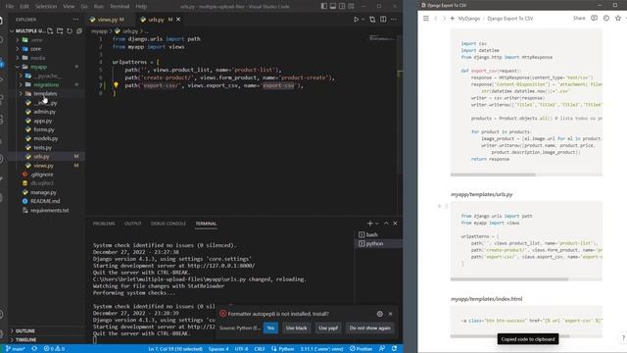Split the editor to the right

383,20
